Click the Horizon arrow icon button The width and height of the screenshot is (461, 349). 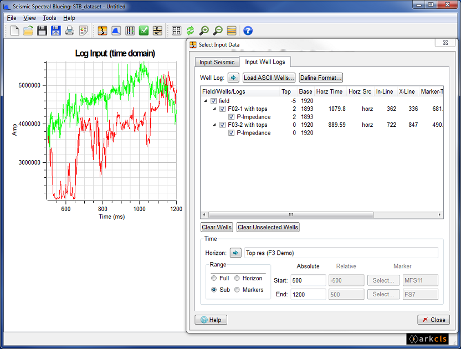pos(235,253)
